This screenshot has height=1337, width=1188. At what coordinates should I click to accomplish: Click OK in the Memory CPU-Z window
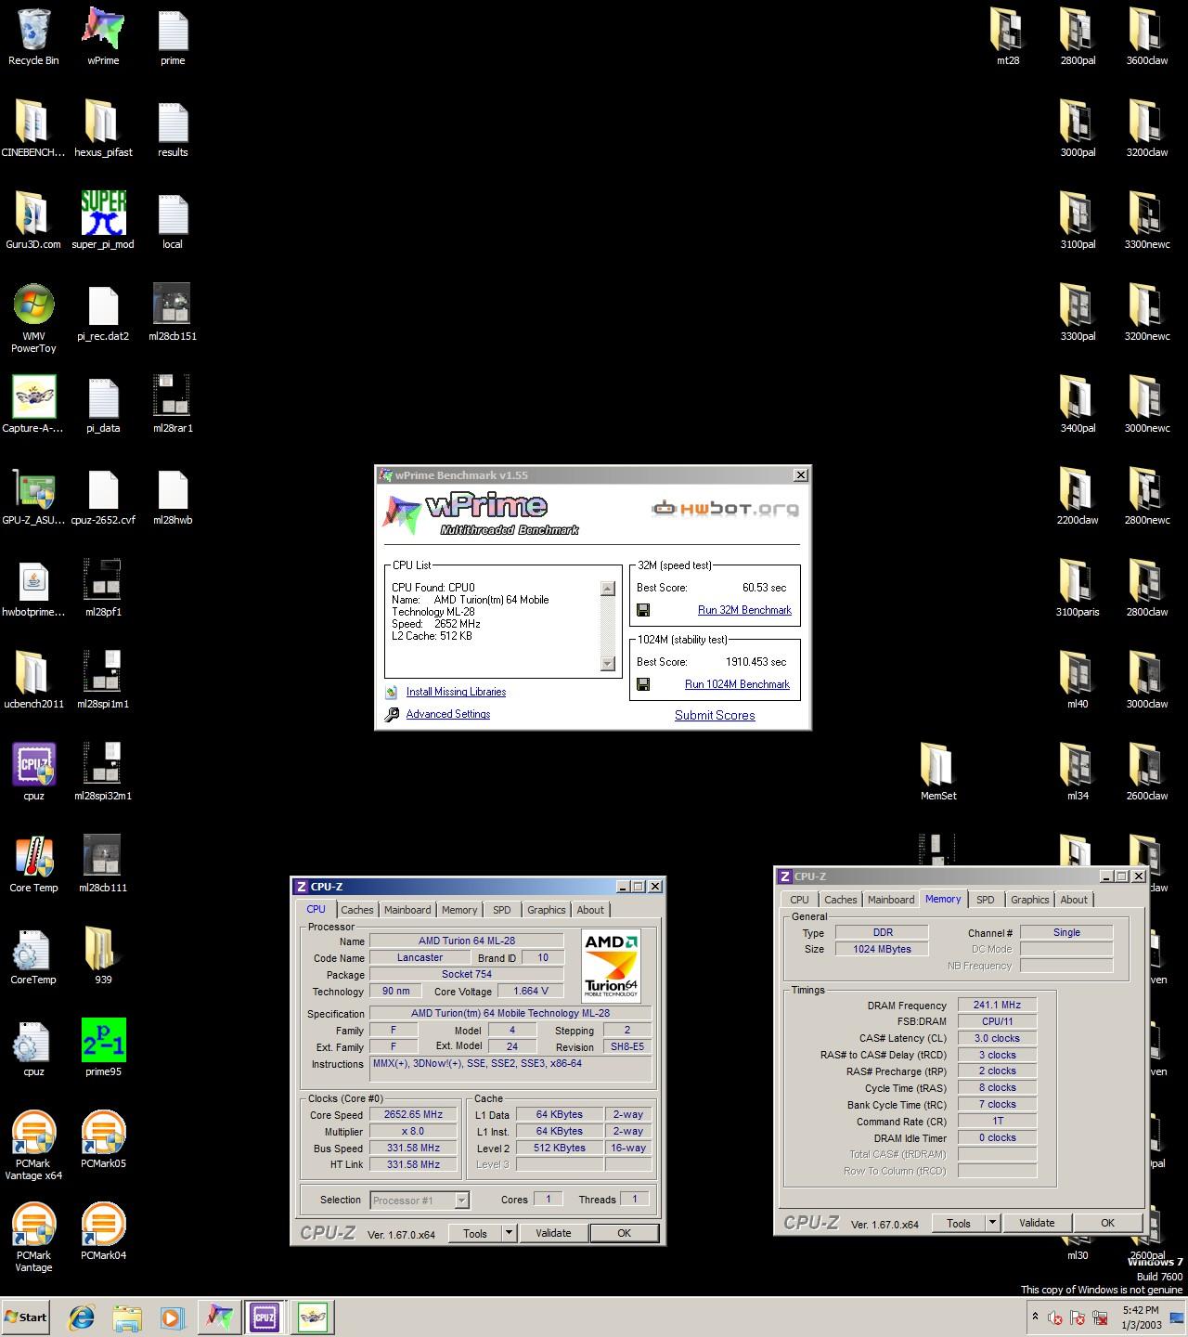tap(1107, 1223)
